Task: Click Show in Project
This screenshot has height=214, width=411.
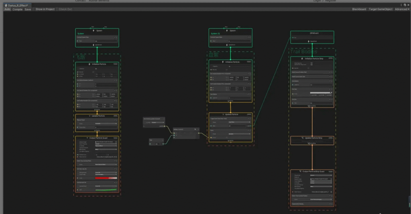Action: coord(45,9)
